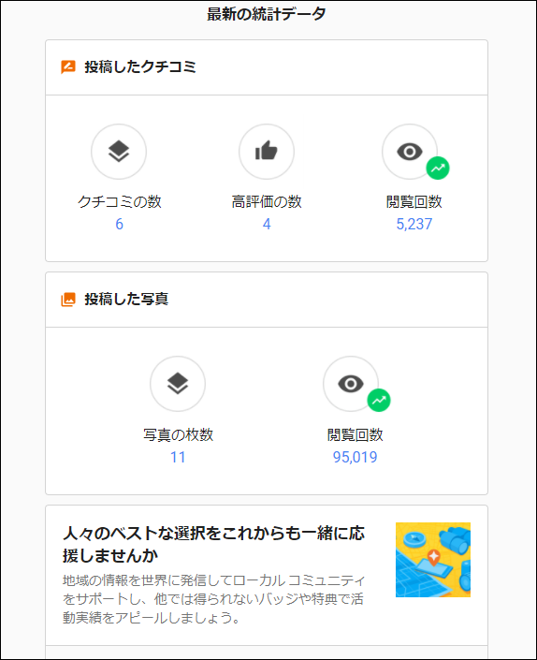Click the Local Guides map illustration thumbnail
Image resolution: width=537 pixels, height=660 pixels.
pyautogui.click(x=433, y=560)
